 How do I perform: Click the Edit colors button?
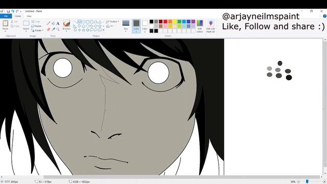click(200, 26)
